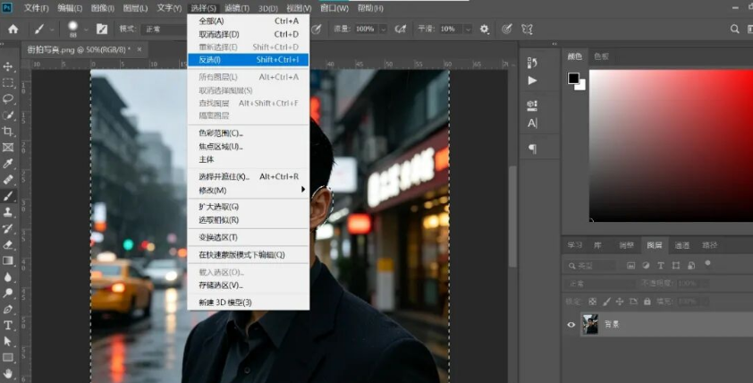
Task: Open smoothing options gear icon
Action: pos(484,29)
